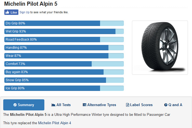Viewport: 192px width, 128px height.
Task: Go to the Q and A tab
Action: tap(173, 105)
